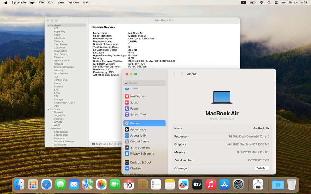Open the Window menu
This screenshot has width=311, height=194.
[74, 2]
